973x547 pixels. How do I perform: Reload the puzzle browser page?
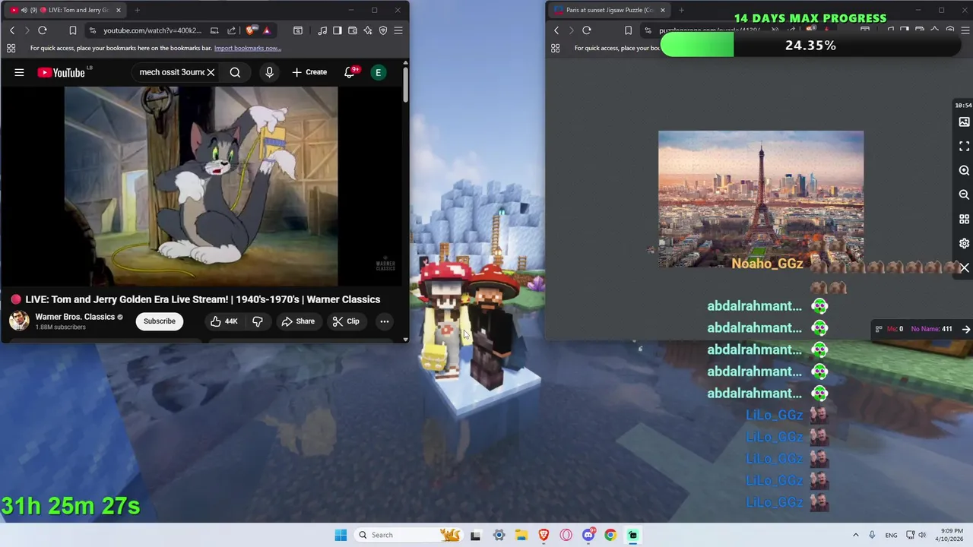pyautogui.click(x=587, y=30)
